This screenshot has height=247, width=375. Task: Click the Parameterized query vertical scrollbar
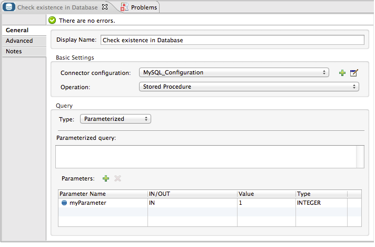coord(360,157)
